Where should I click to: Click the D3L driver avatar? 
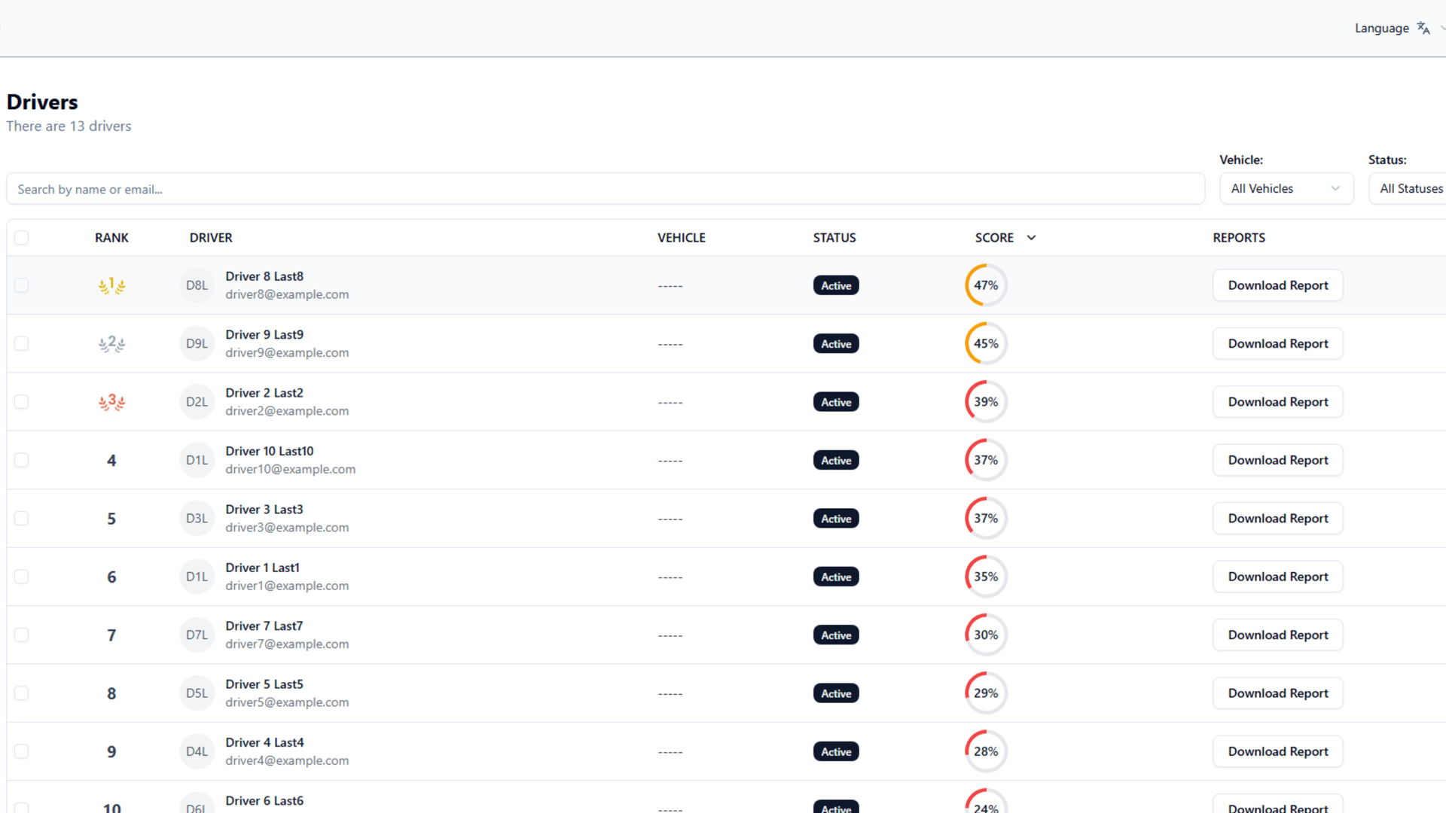[197, 519]
